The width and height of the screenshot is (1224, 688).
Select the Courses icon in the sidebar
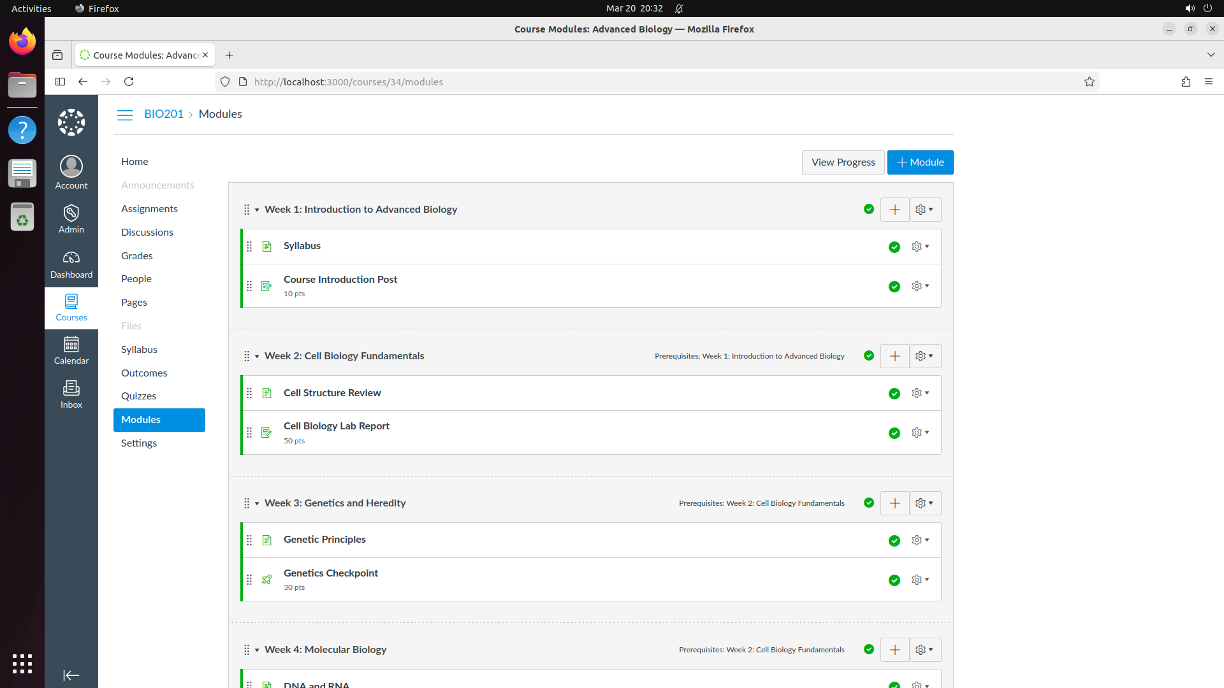[71, 308]
